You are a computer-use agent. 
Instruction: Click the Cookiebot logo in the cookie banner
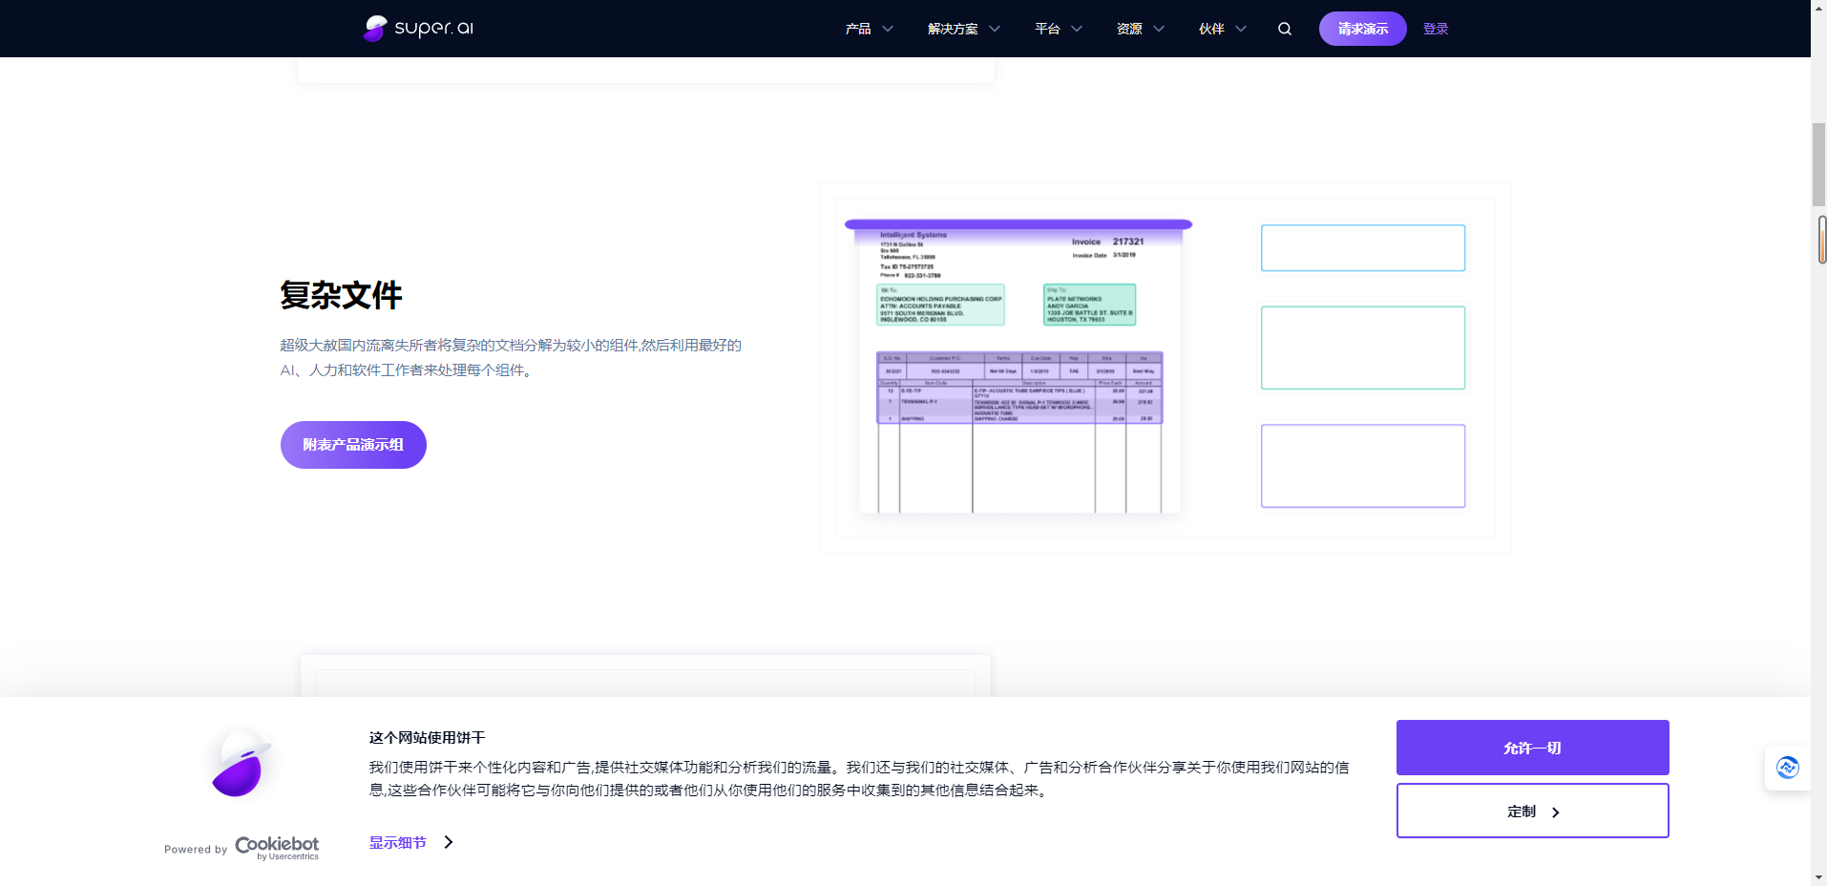(x=275, y=848)
